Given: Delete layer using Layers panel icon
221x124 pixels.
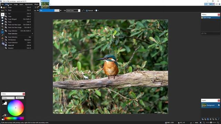Looking at the screenshot, I should pyautogui.click(x=205, y=119).
